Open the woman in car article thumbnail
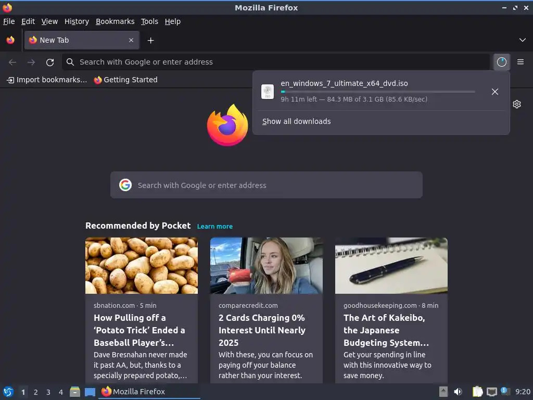 click(266, 266)
